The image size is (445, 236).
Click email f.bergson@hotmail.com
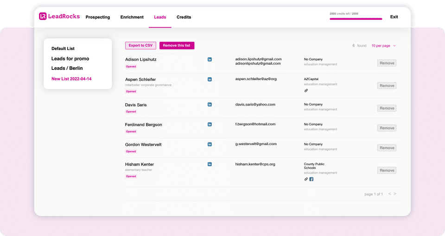click(x=255, y=124)
